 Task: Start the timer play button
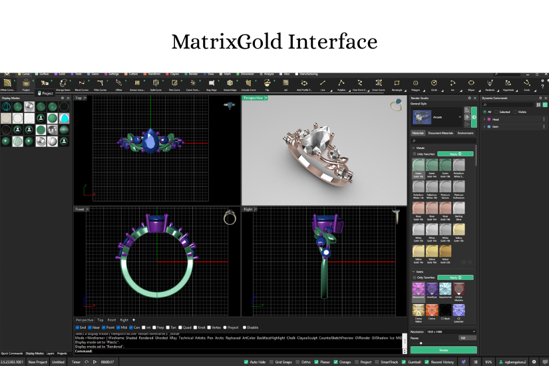(94, 362)
